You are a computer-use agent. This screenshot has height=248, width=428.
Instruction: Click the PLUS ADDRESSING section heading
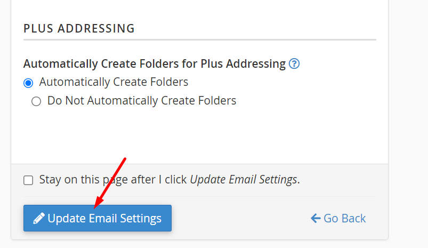tap(79, 28)
